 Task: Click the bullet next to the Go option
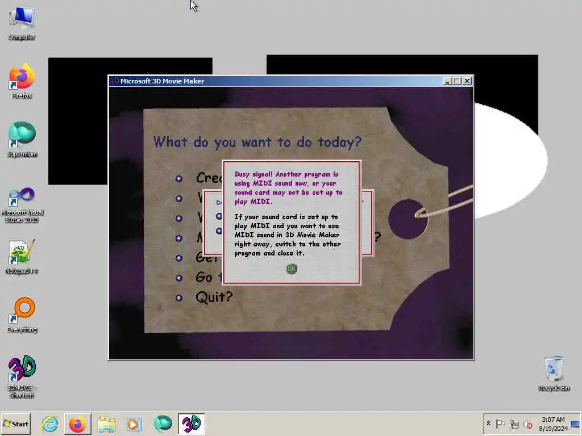click(179, 278)
